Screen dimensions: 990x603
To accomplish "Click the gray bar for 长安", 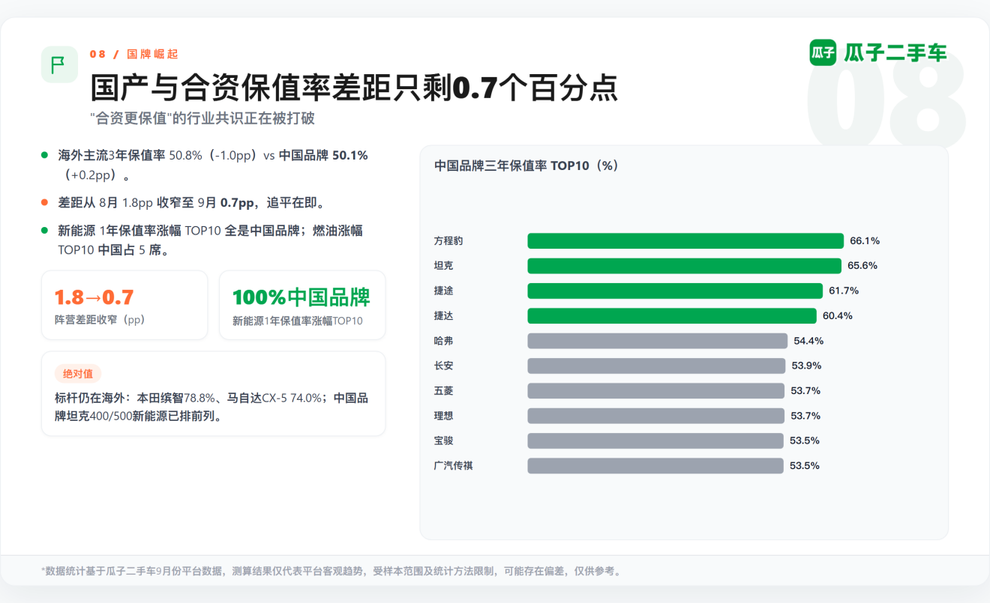I will tap(656, 366).
